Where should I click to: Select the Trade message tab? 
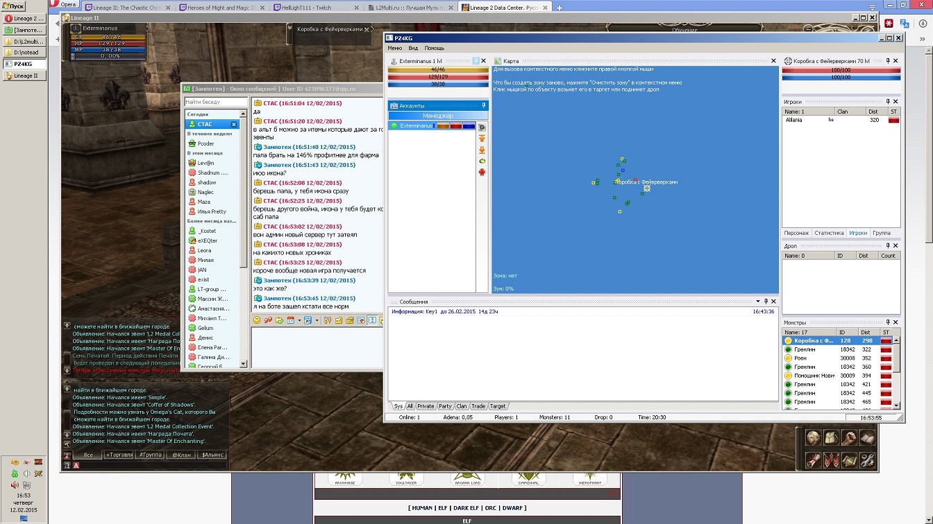point(478,406)
